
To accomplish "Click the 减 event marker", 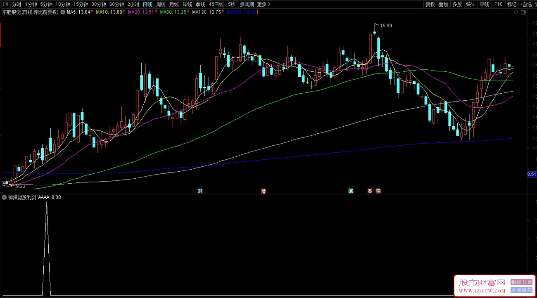I will [x=351, y=191].
